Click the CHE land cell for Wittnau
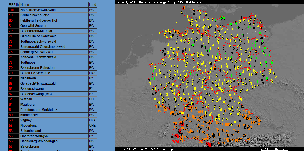The image size is (304, 151). click(x=93, y=99)
